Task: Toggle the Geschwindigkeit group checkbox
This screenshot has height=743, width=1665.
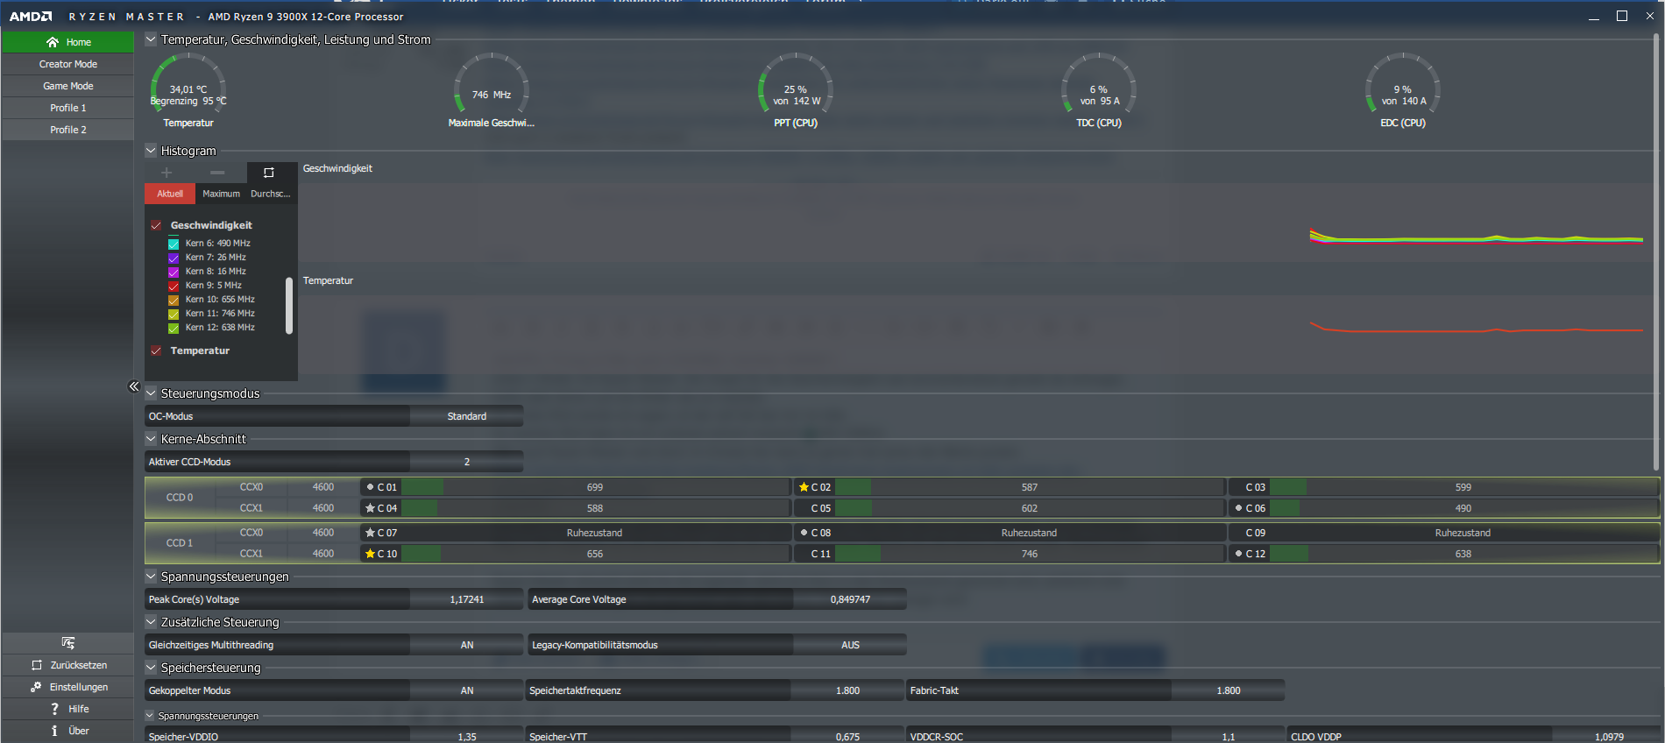Action: coord(156,225)
